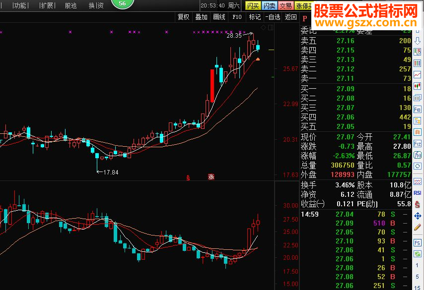424x290 pixels.
Task: Open the candlestick K-line chart icon
Action: coord(418,86)
